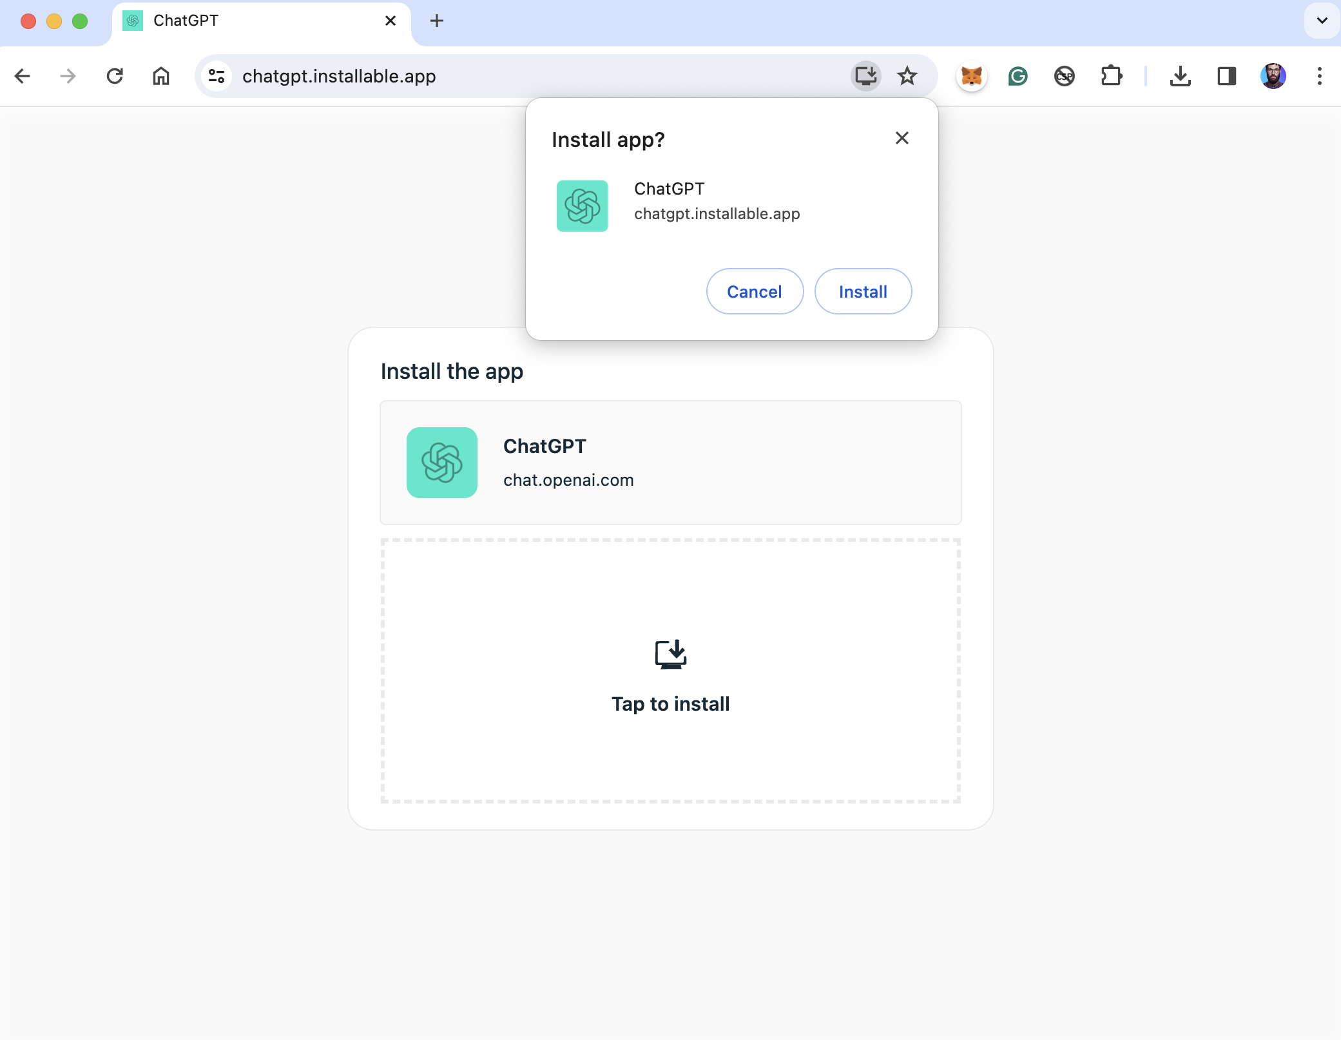Viewport: 1341px width, 1040px height.
Task: Reload the current page
Action: tap(115, 76)
